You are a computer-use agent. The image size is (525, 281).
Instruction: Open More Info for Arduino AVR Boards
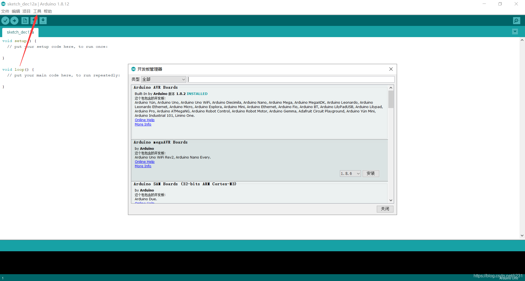(143, 124)
